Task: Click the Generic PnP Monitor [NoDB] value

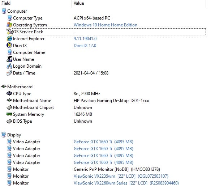Action: pyautogui.click(x=117, y=169)
